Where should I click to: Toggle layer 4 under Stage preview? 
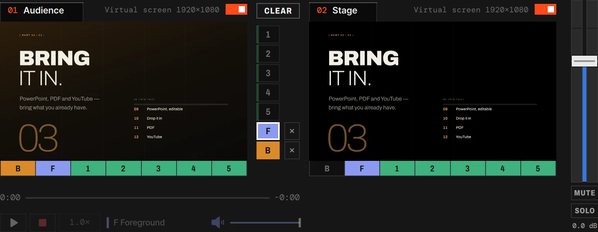coord(503,169)
